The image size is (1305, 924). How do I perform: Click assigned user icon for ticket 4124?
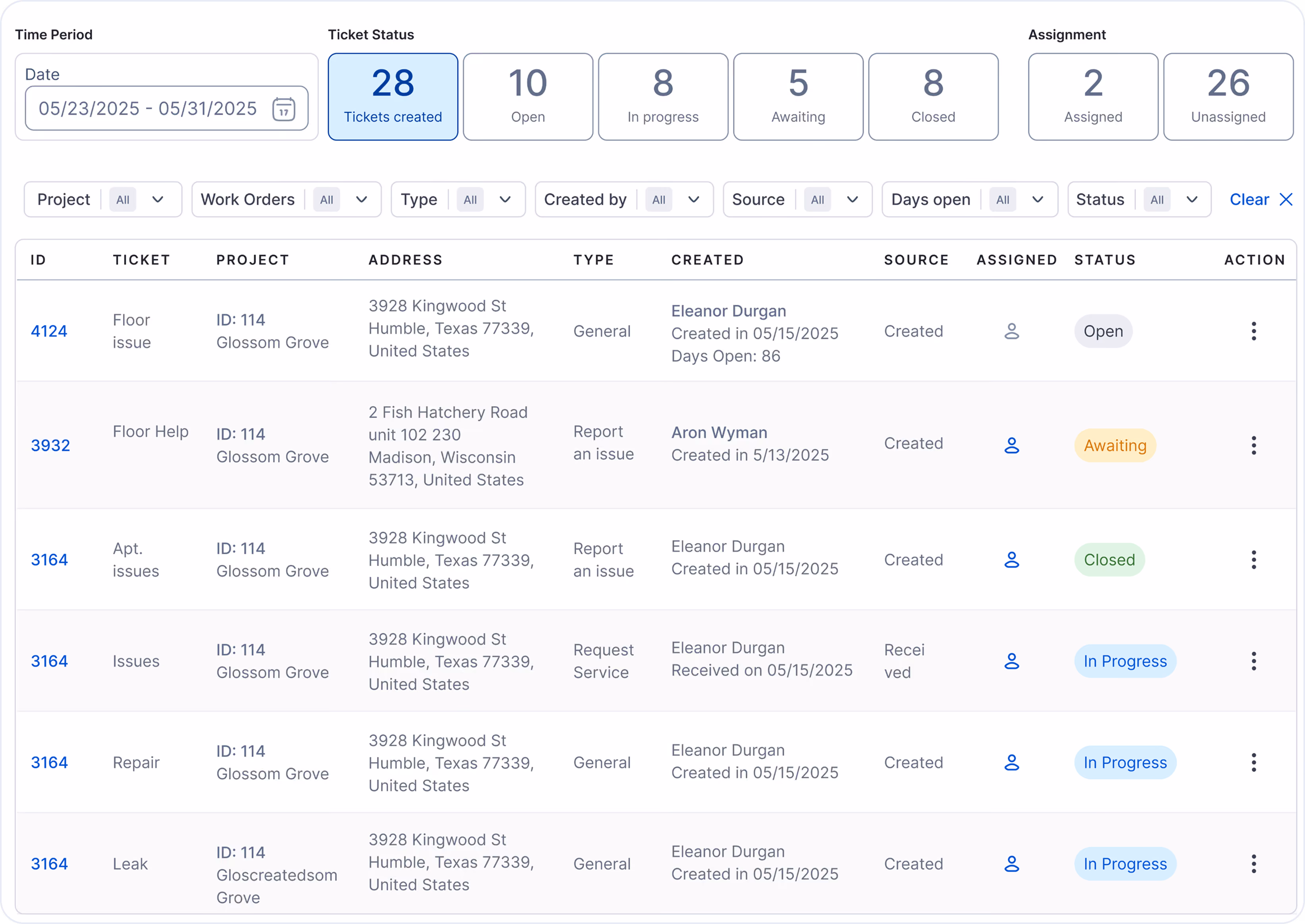(1011, 331)
